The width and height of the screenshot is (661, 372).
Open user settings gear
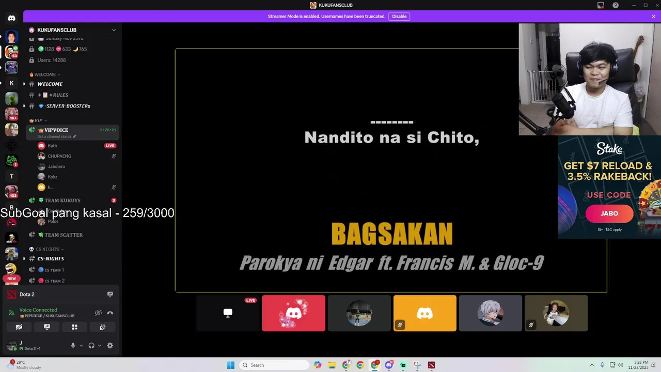(110, 346)
